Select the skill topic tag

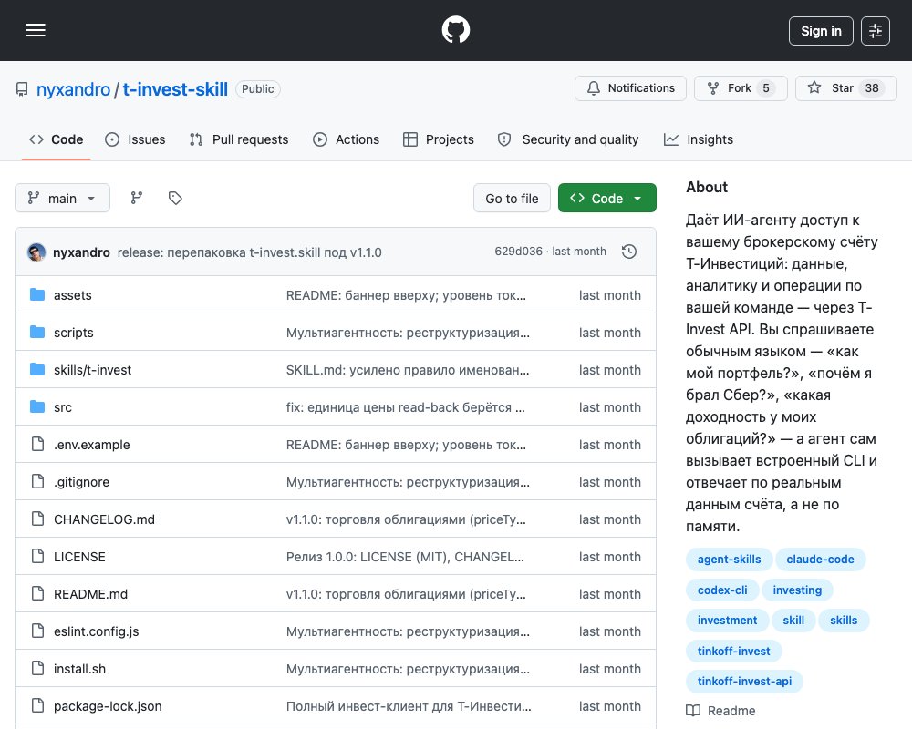793,621
